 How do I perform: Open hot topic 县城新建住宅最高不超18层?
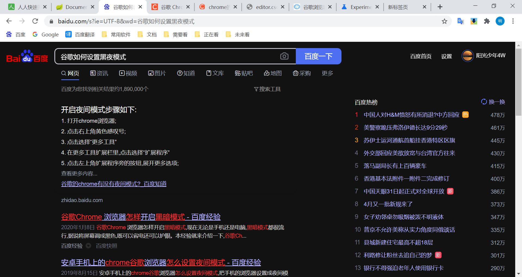(x=398, y=243)
